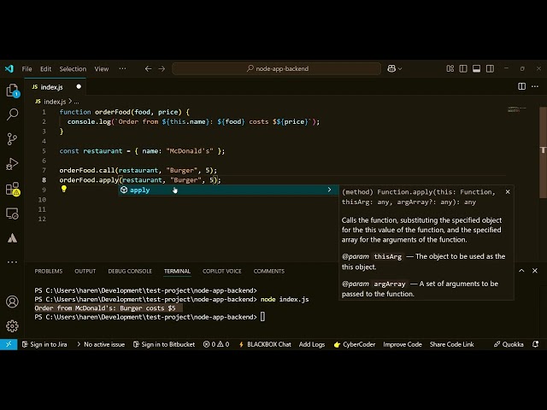Click line number 12 in gutter
Screen dimensions: 547x410
pos(42,219)
